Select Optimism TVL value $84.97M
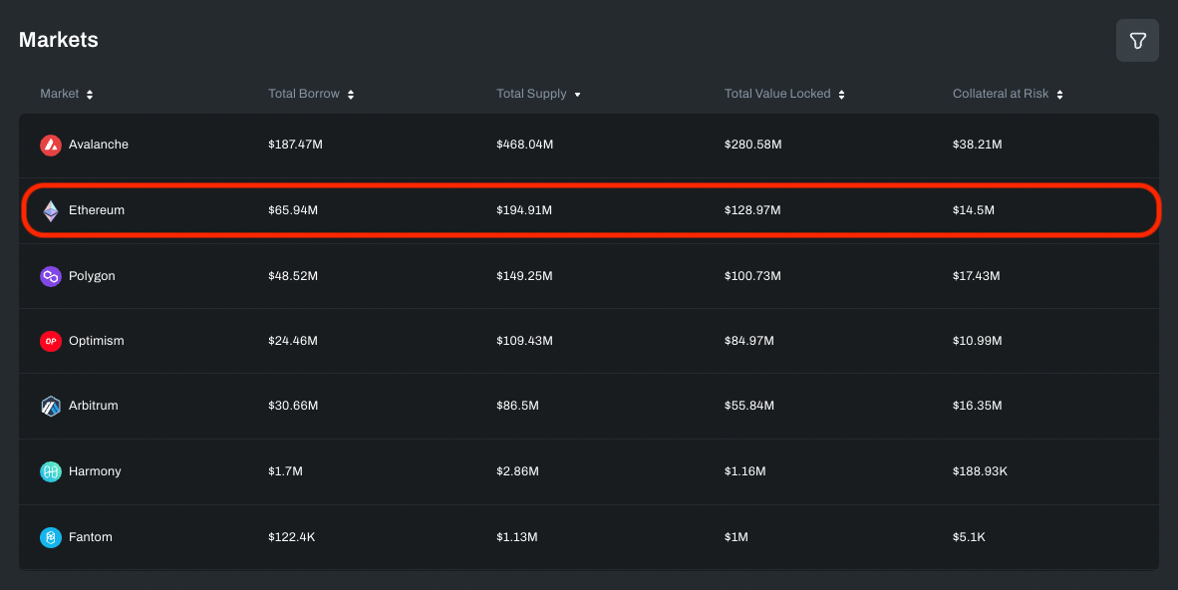The image size is (1178, 590). pyautogui.click(x=749, y=341)
